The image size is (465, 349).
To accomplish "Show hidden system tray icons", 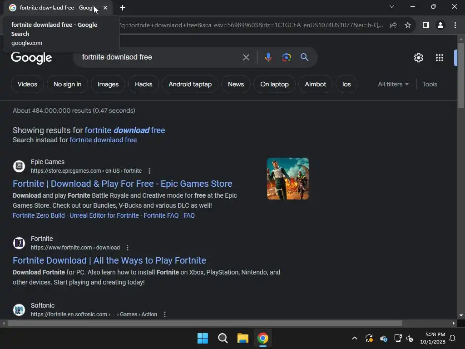I will tap(354, 338).
